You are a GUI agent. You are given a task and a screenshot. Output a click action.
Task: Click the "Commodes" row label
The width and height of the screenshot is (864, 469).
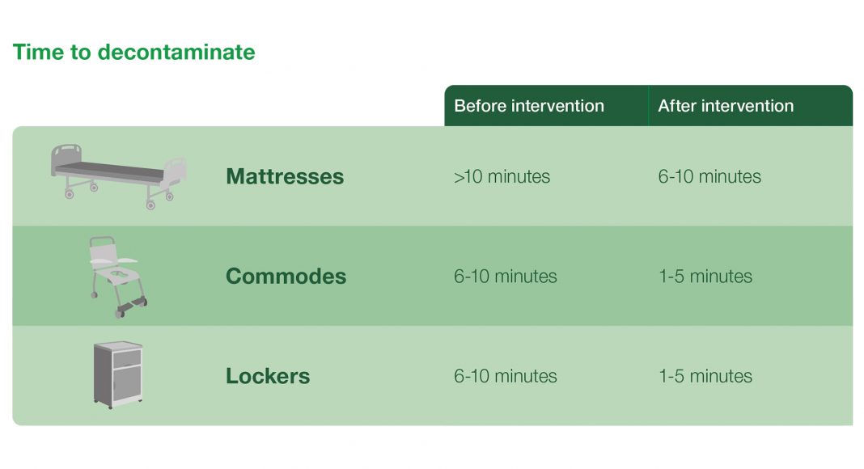(x=286, y=276)
